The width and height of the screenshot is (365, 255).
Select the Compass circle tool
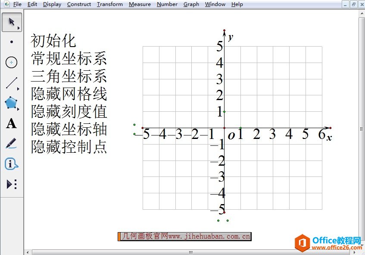tap(12, 63)
